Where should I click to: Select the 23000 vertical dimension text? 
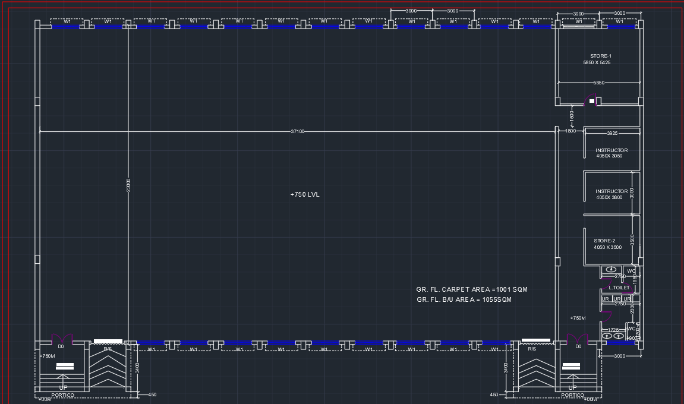tap(128, 185)
